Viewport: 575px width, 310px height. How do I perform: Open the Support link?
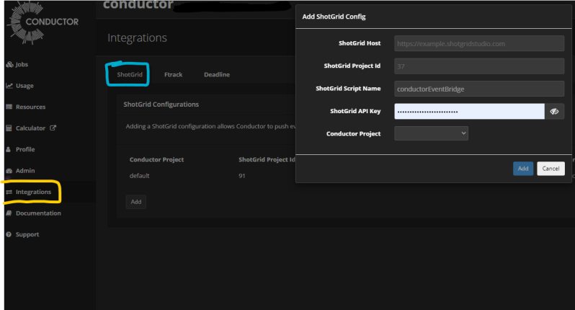tap(27, 235)
